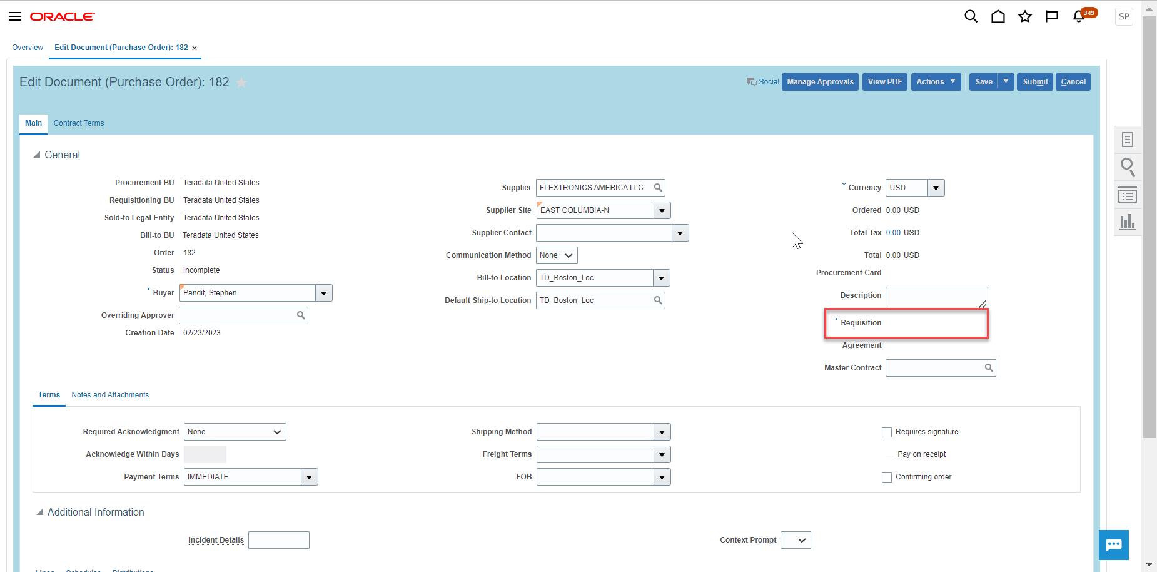This screenshot has height=572, width=1157.
Task: Open the Payment Terms dropdown arrow
Action: [x=310, y=477]
